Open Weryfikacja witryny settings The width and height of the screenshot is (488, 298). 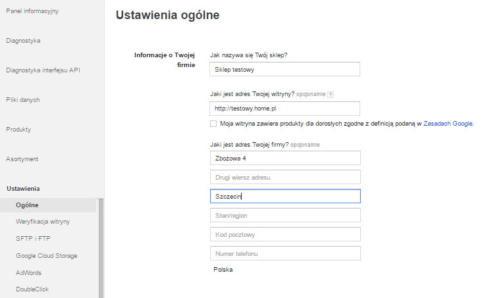point(43,222)
